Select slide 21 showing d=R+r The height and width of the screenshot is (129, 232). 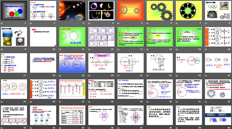(x=130, y=63)
